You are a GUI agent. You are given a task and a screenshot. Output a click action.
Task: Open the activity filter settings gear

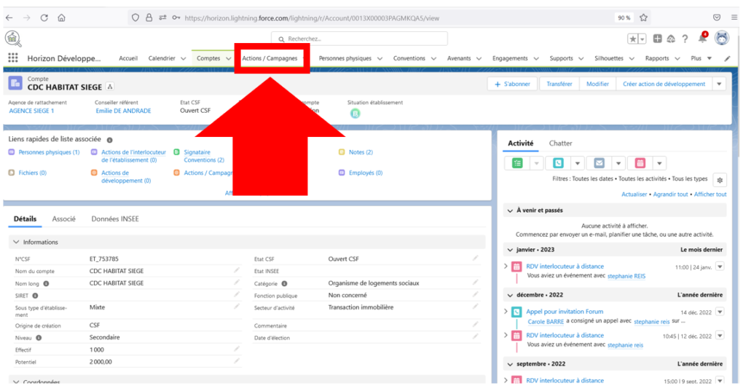point(719,179)
